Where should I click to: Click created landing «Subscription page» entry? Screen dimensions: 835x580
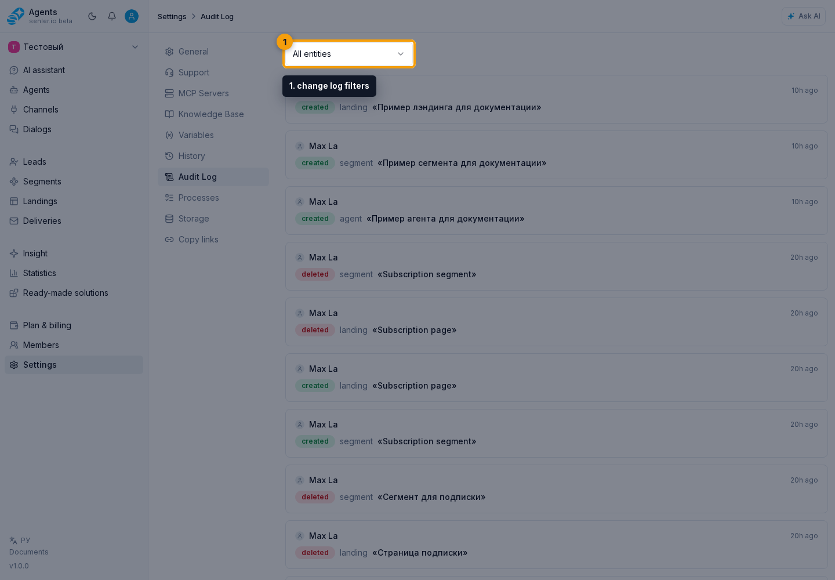pyautogui.click(x=557, y=378)
